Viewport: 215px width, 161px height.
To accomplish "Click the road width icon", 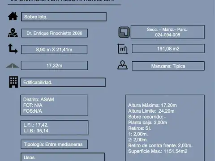I will pos(13,65).
